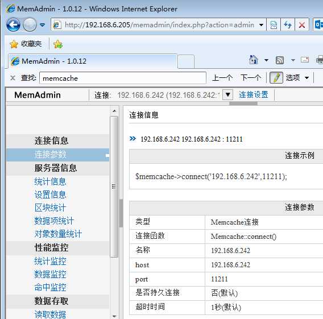Click the browser Back button
The height and width of the screenshot is (319, 323).
pos(13,25)
